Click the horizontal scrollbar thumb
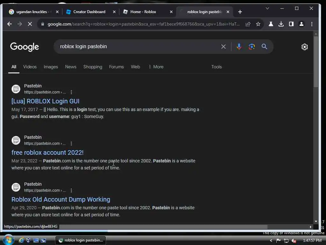The height and width of the screenshot is (245, 326). point(163,227)
